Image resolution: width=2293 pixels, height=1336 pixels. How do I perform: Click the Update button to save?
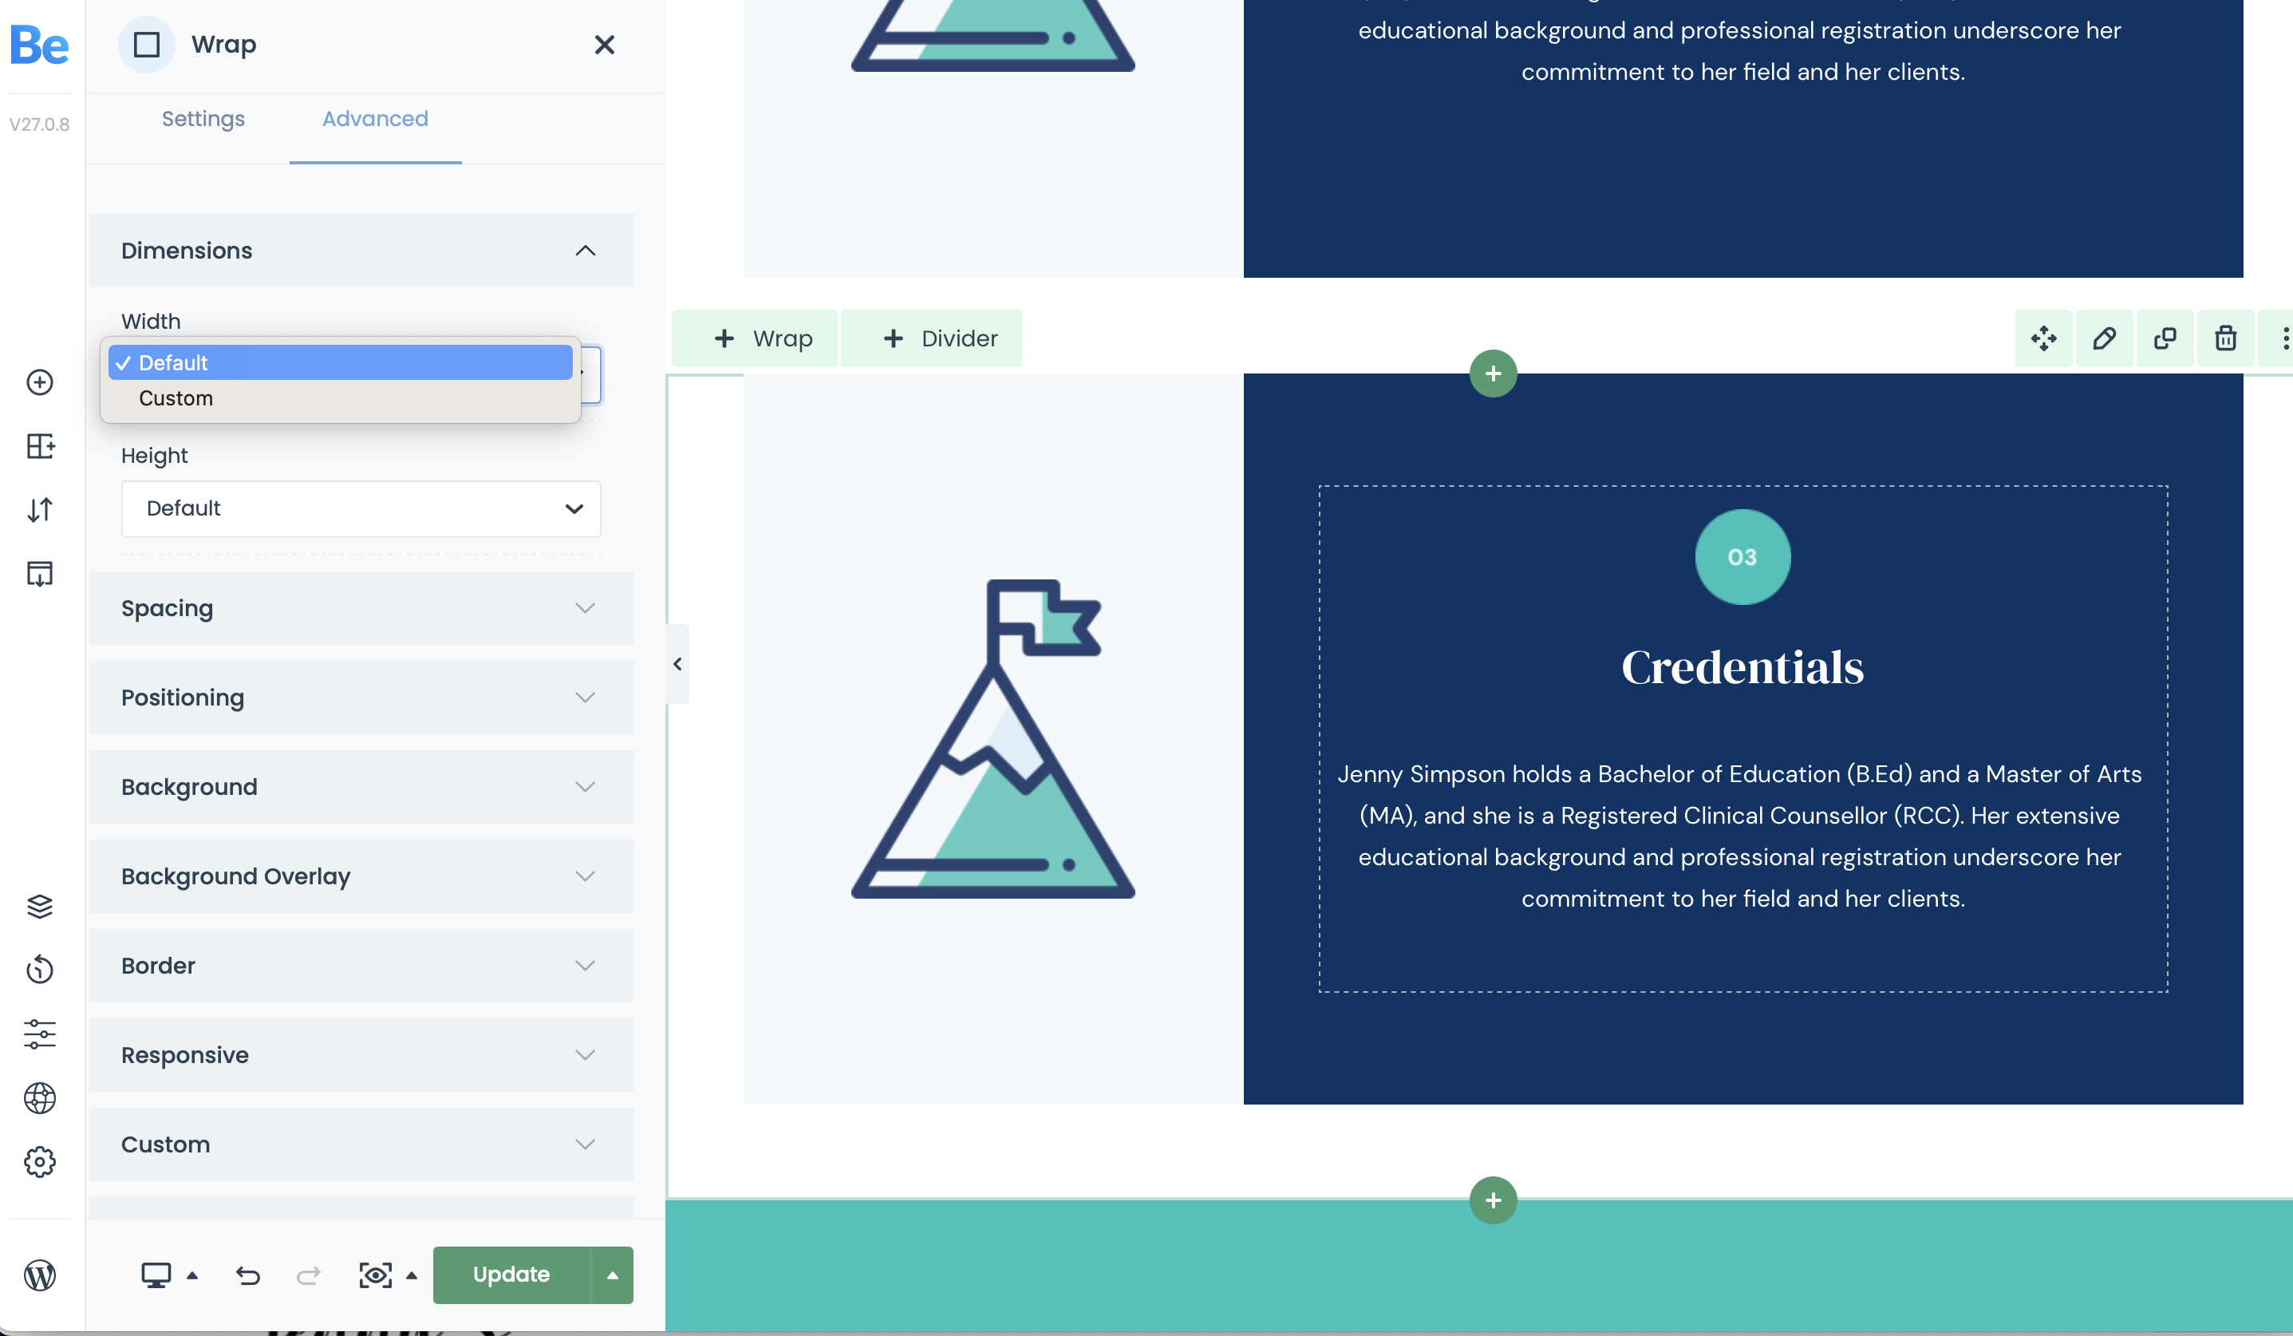[511, 1274]
